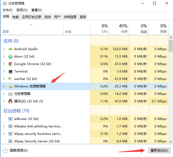This screenshot has width=173, height=157.
Task: Click the Alipay security business service icon
Action: [10, 134]
